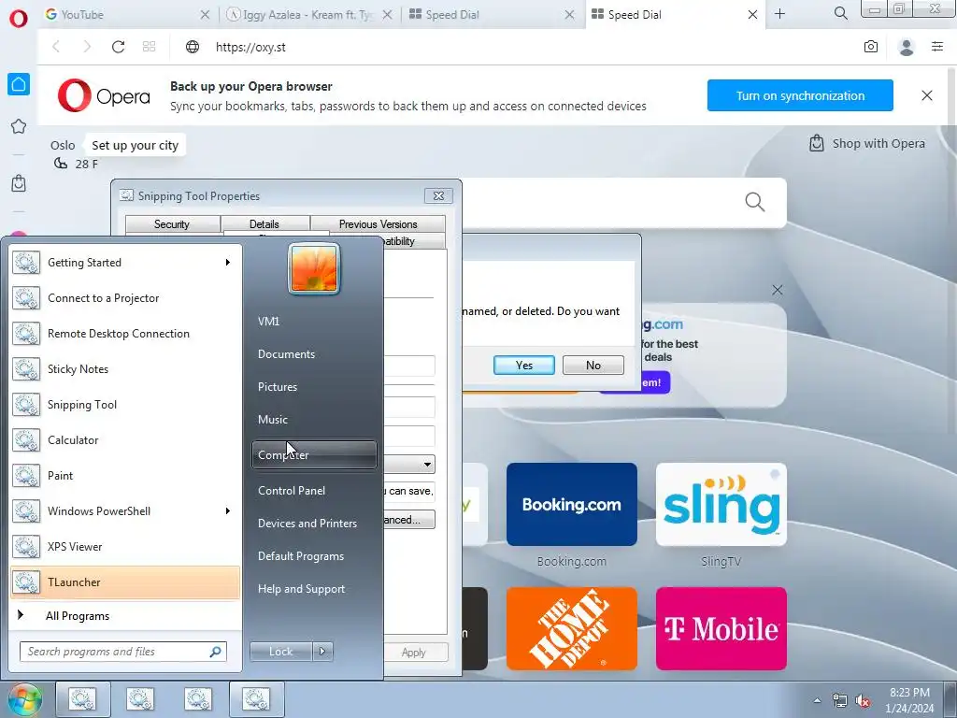Open the user account picture in Start menu
The width and height of the screenshot is (957, 718).
point(314,268)
